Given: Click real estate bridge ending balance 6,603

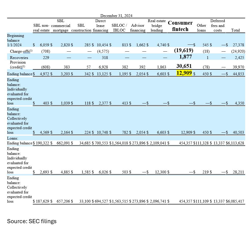Looking at the screenshot, I should (161, 74).
